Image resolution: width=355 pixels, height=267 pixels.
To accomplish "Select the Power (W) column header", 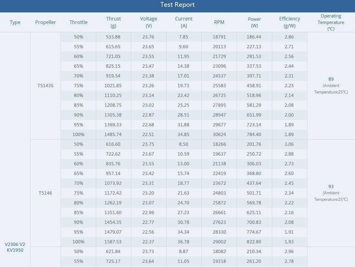I will tap(254, 22).
